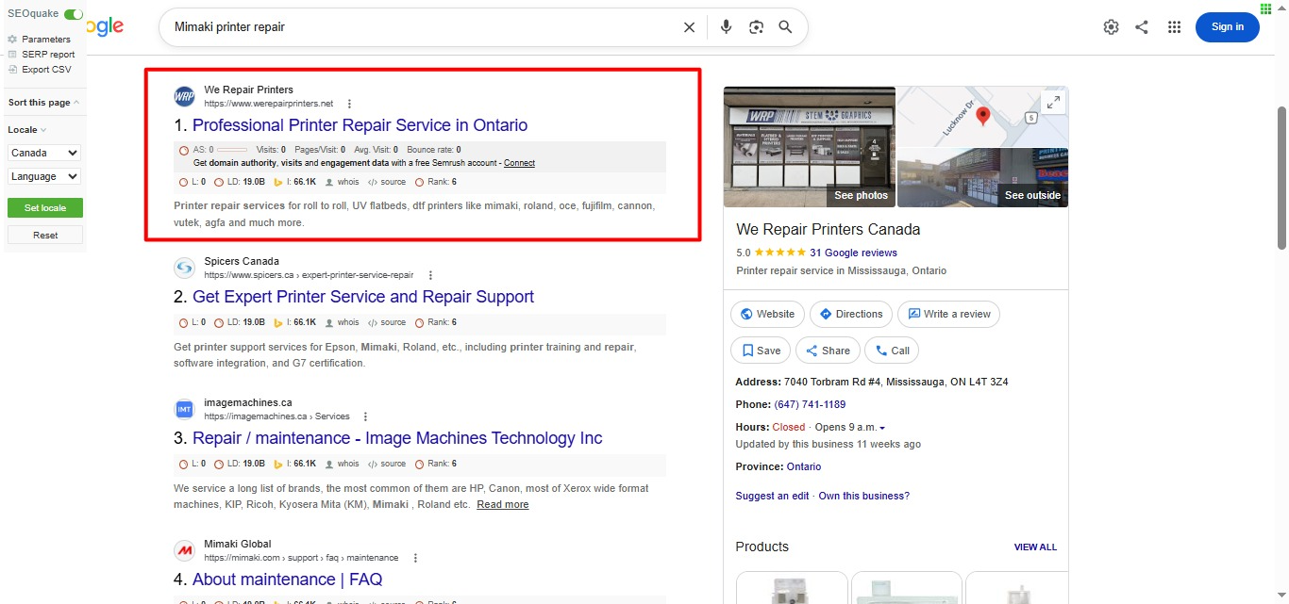1289x604 pixels.
Task: Click the green grid icon at top-right corner
Action: (1265, 8)
